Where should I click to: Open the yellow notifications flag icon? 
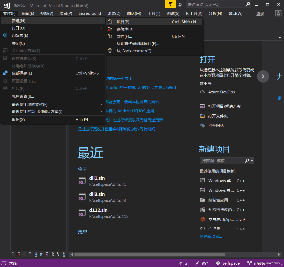click(170, 4)
